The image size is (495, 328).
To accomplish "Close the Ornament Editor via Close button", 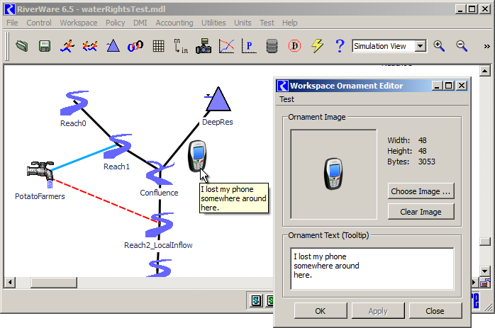I will (435, 311).
